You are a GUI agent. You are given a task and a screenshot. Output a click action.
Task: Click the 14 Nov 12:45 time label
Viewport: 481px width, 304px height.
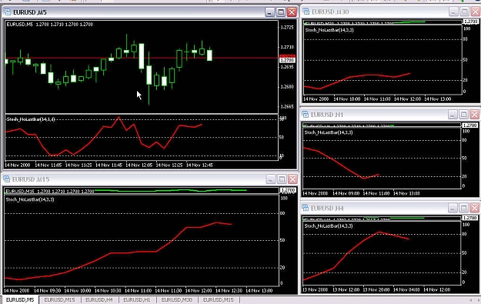click(x=199, y=165)
